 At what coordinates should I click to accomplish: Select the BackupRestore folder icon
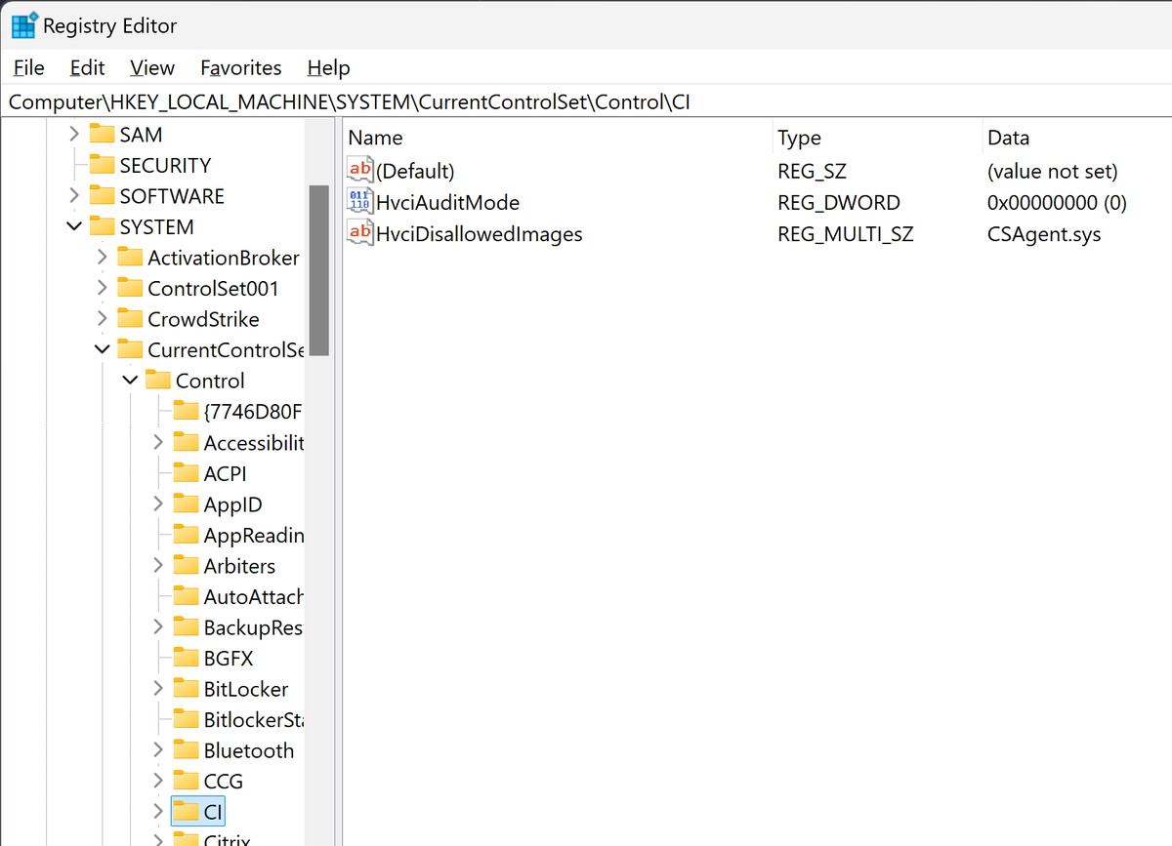187,627
